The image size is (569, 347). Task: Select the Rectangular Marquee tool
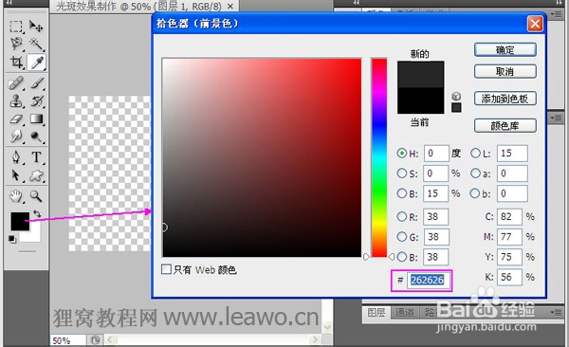(16, 27)
